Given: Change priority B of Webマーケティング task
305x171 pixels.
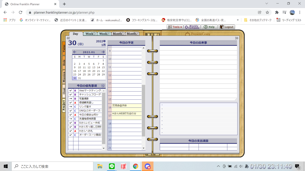Looking at the screenshot, I should (75, 90).
